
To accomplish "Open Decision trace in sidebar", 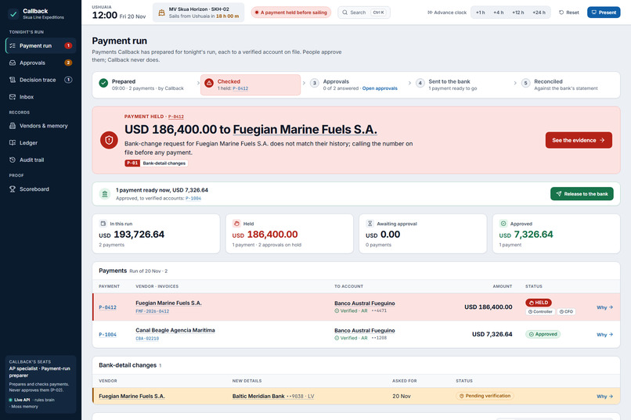I will coord(41,80).
